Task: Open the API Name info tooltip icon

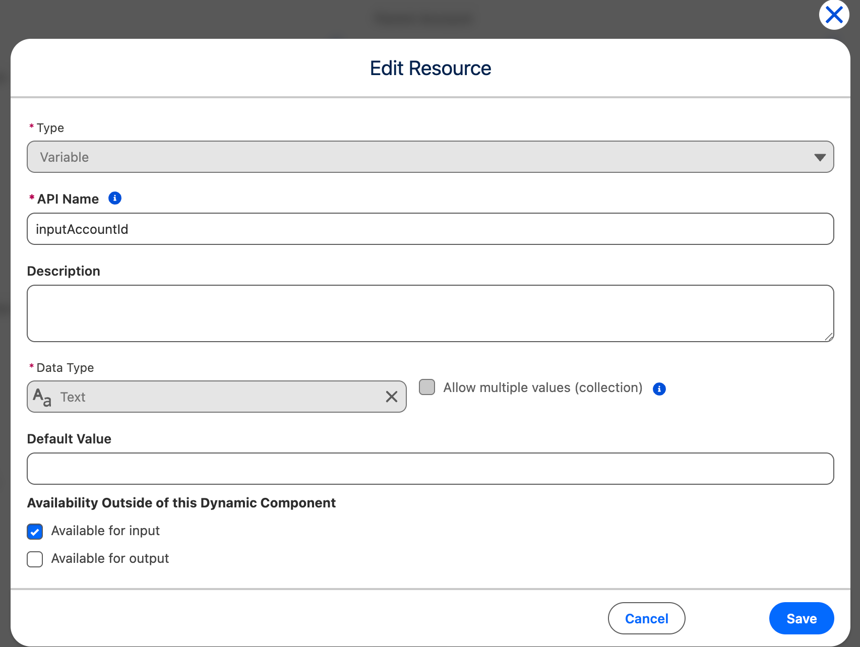Action: [115, 198]
